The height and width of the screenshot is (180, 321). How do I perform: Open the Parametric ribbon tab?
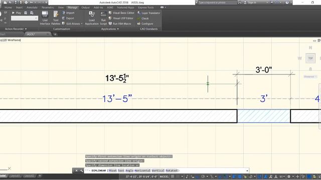[x=48, y=7]
